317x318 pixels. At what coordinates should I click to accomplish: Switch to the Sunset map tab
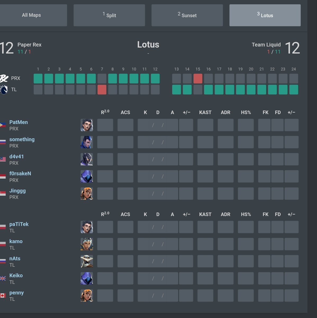(187, 15)
